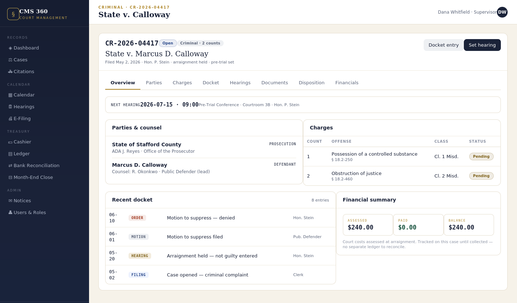Open Month-End Close in Treasury

pyautogui.click(x=45, y=177)
